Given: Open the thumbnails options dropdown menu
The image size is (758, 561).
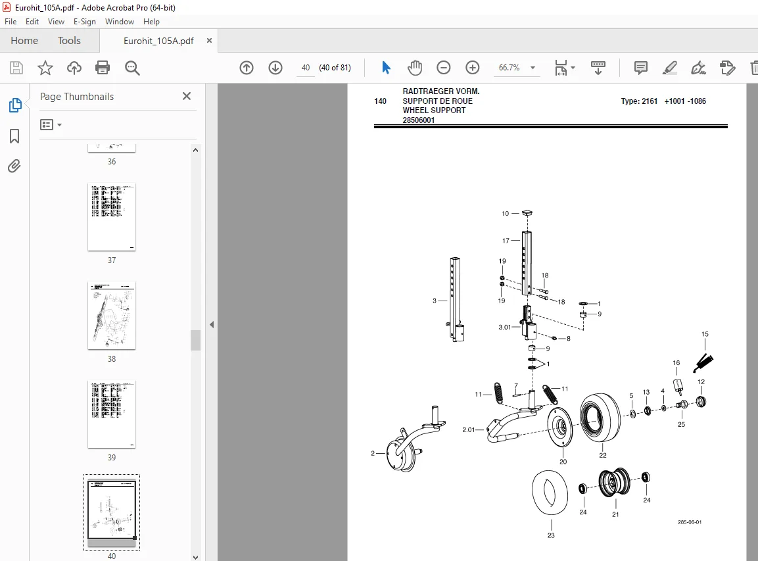Looking at the screenshot, I should click(x=51, y=125).
